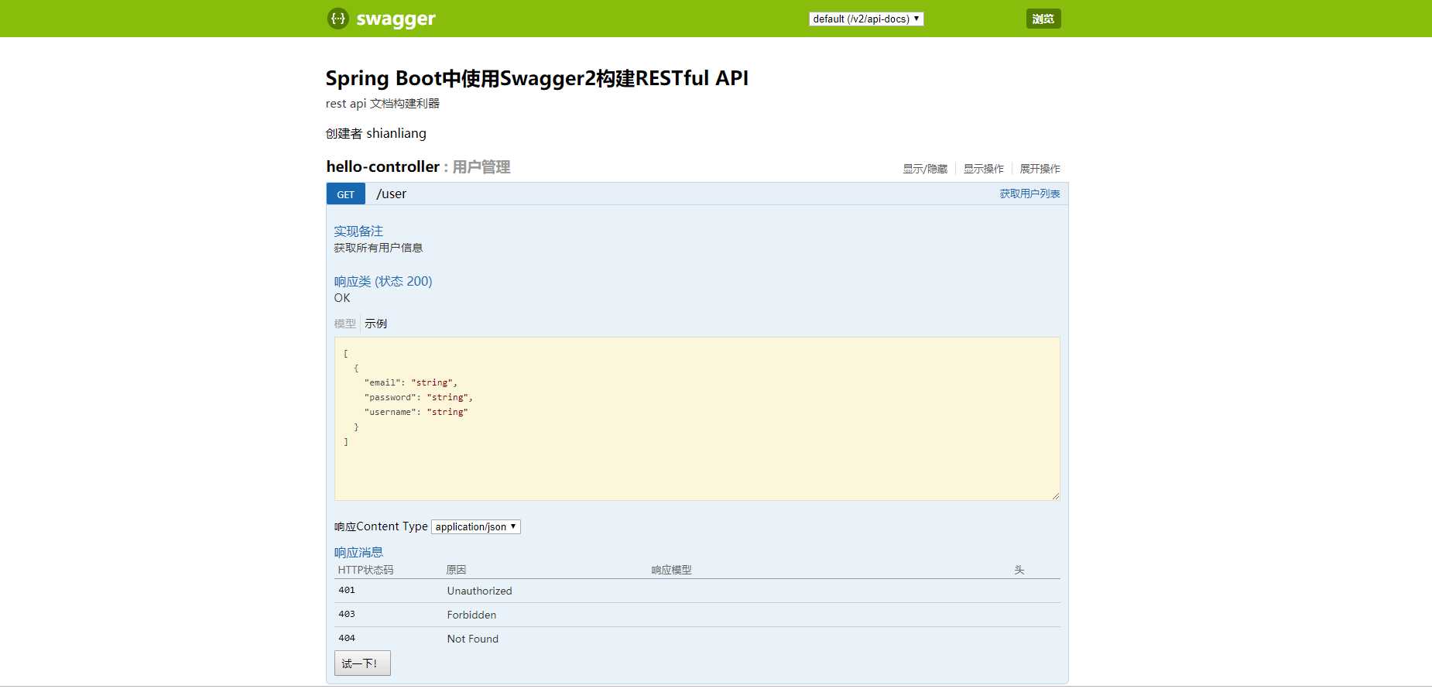Collapse the /user operation path
This screenshot has height=689, width=1432.
pyautogui.click(x=391, y=194)
